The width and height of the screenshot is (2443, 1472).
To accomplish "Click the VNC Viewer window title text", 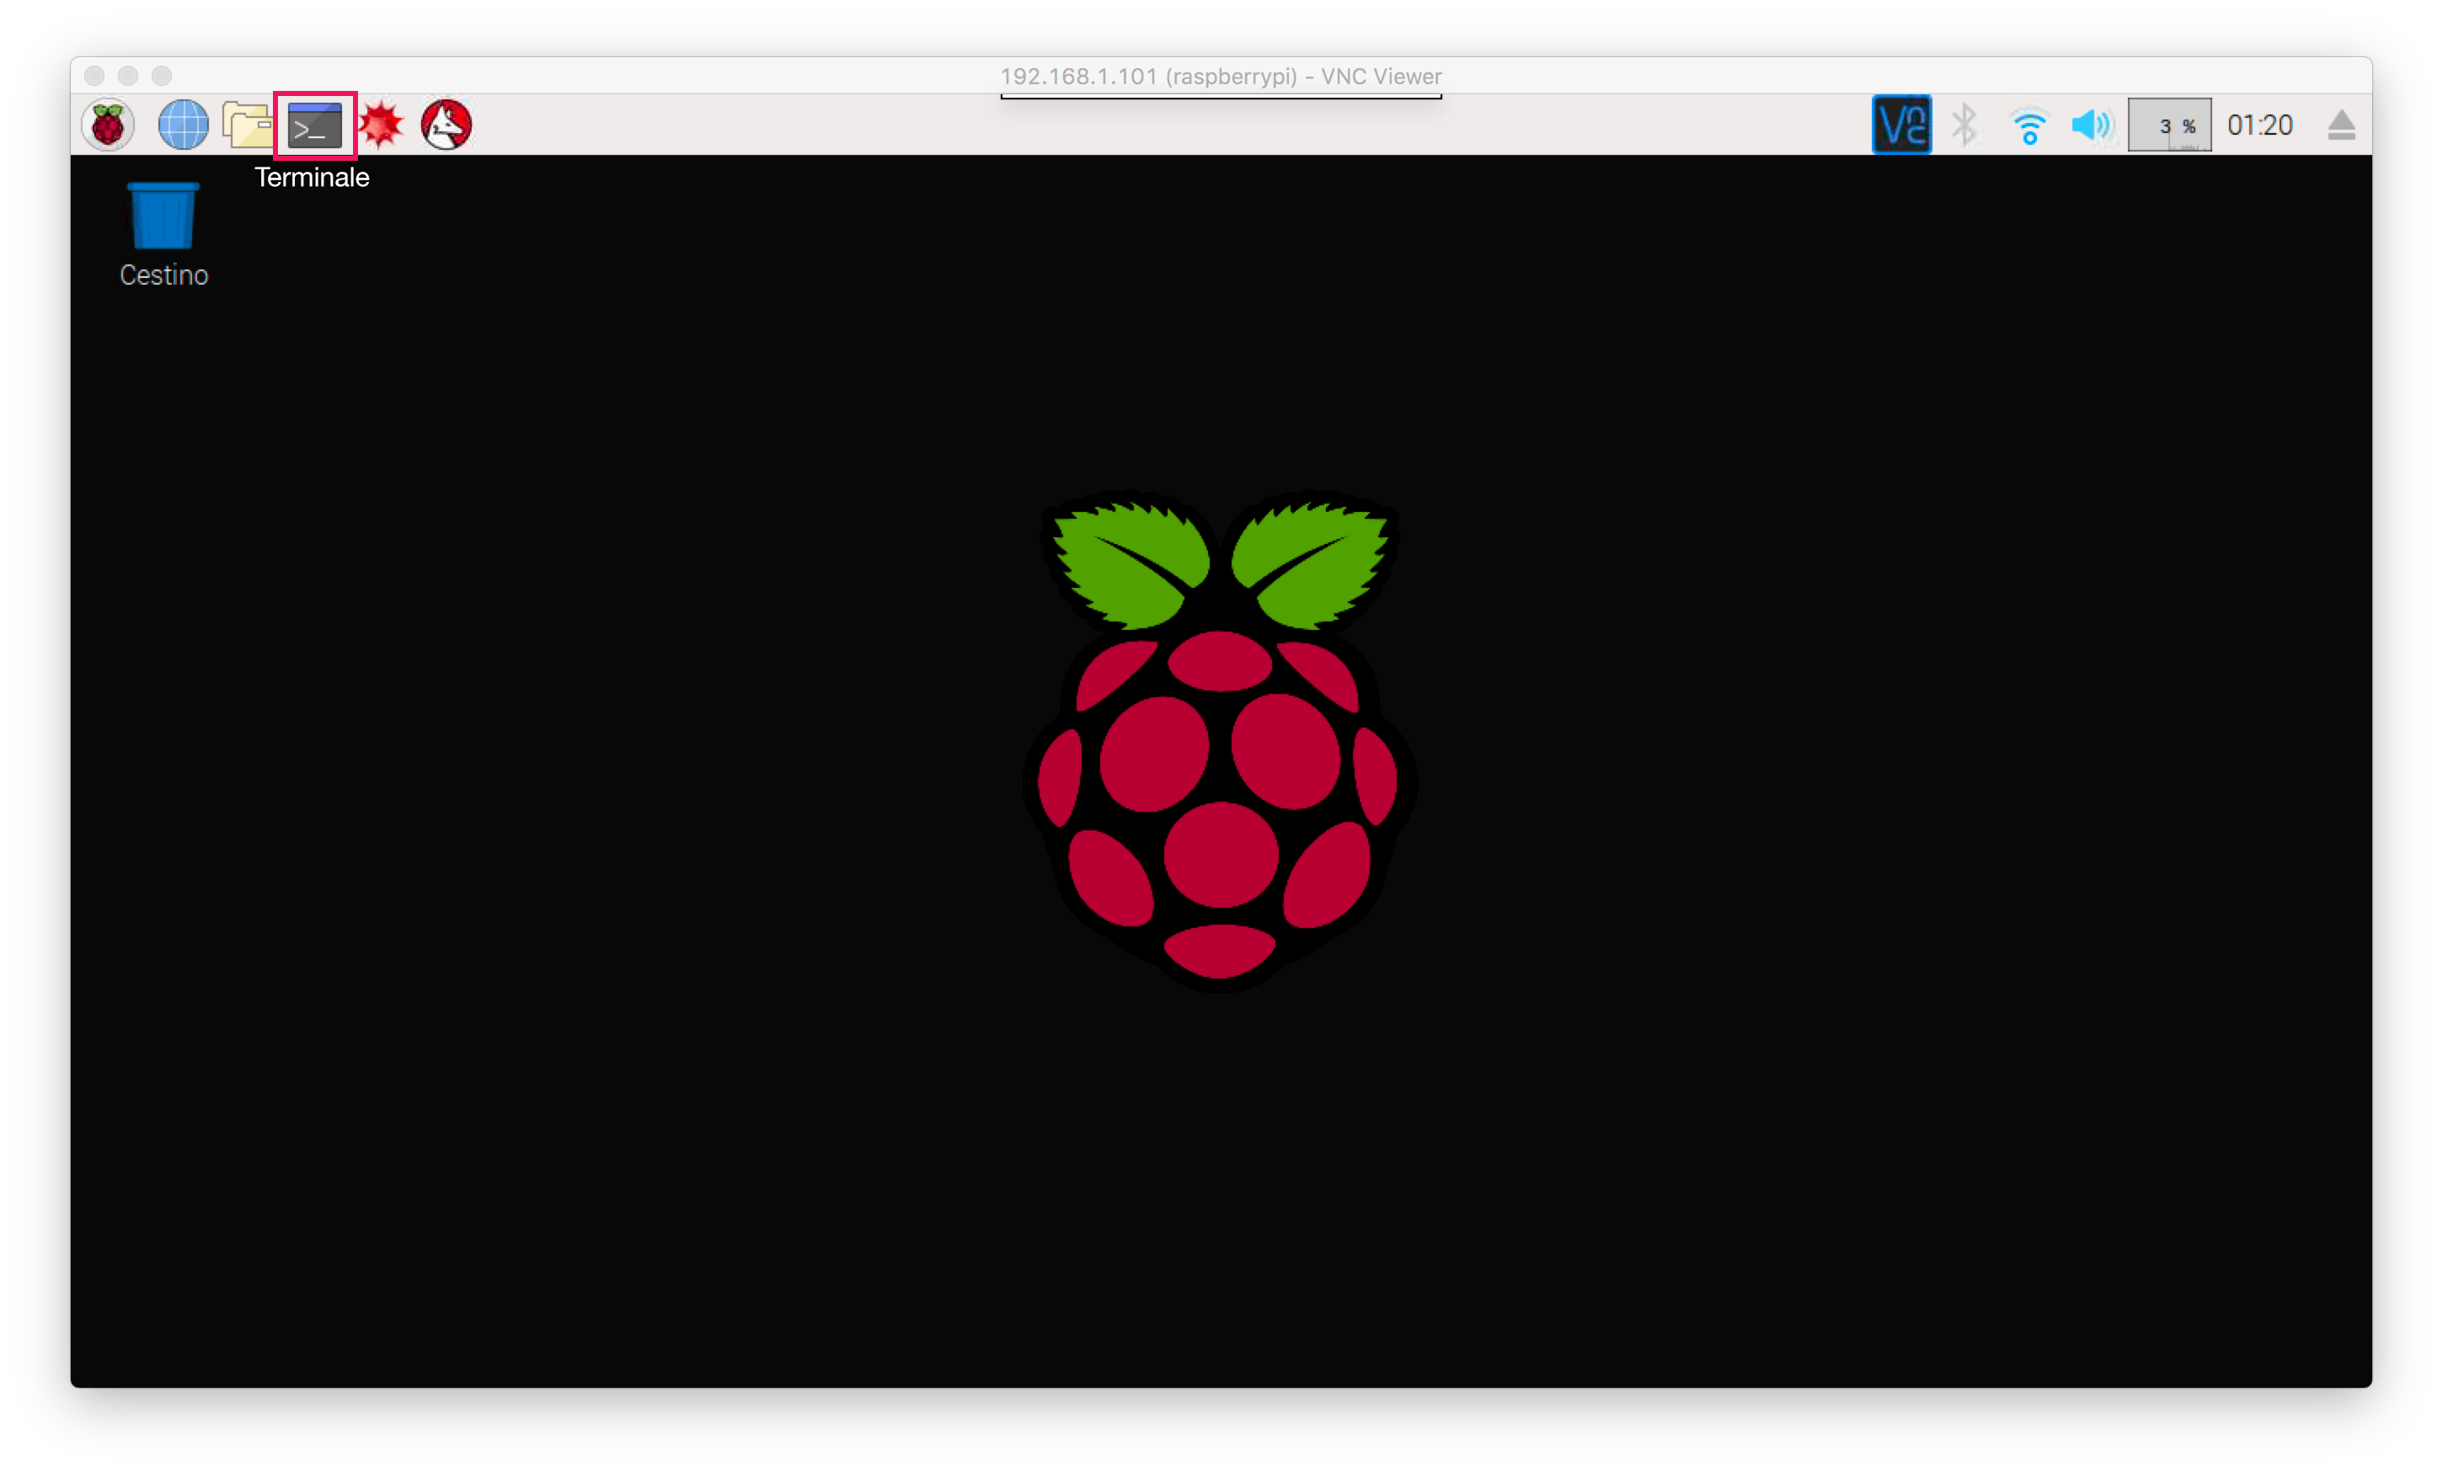I will pyautogui.click(x=1221, y=77).
